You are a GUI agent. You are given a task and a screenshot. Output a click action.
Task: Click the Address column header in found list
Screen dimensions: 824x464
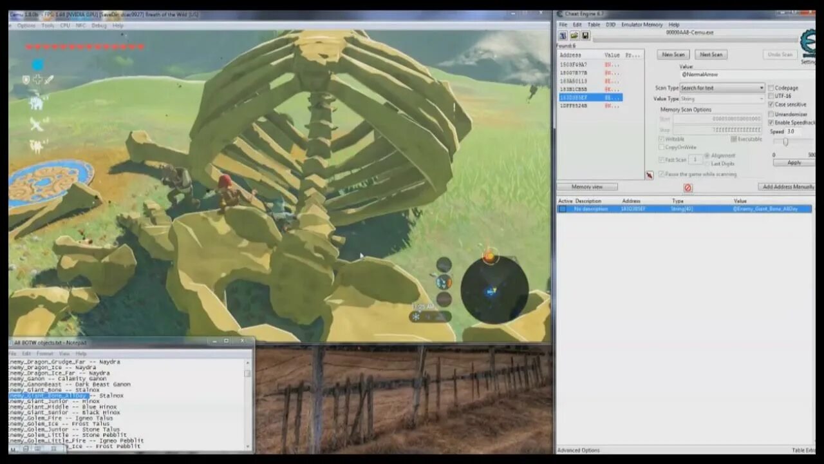coord(571,55)
